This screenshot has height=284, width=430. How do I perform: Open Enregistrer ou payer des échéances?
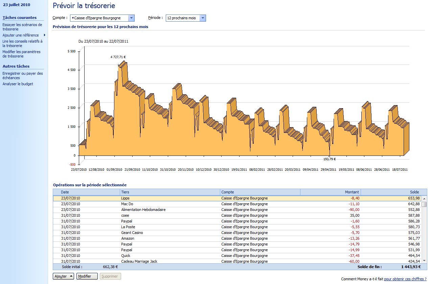click(23, 75)
